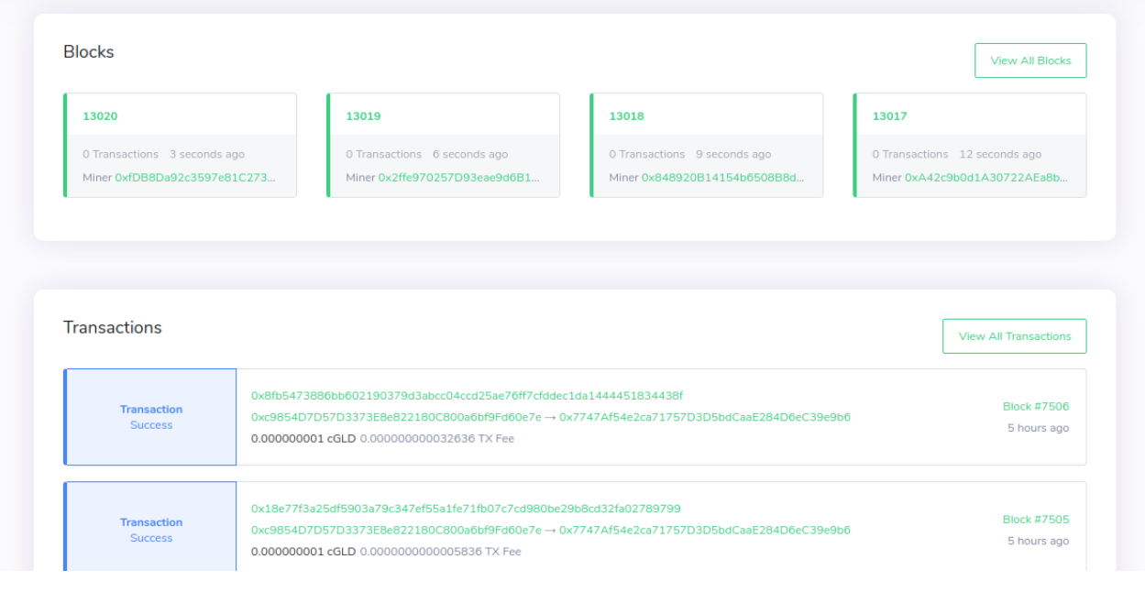This screenshot has width=1145, height=592.
Task: Select the second Transaction Success status badge
Action: tap(150, 530)
